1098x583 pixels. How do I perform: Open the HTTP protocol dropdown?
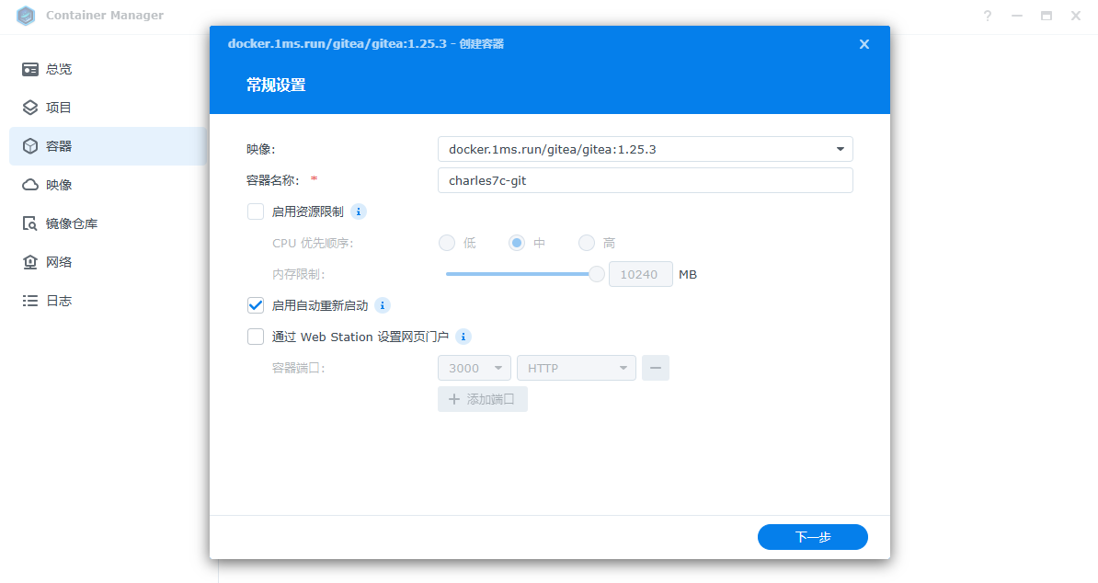pyautogui.click(x=577, y=368)
